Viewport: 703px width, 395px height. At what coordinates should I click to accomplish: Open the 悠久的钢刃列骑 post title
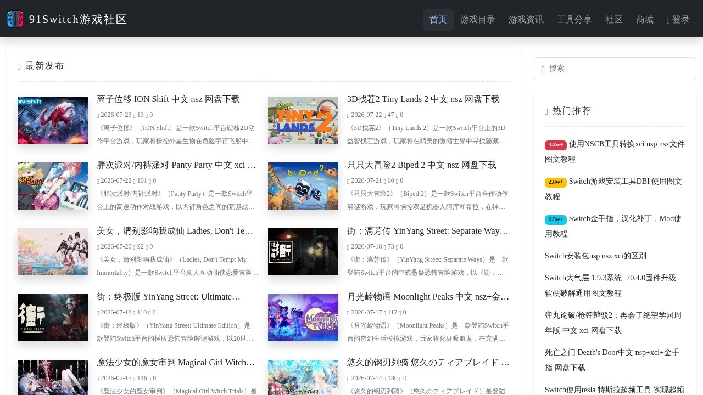(428, 363)
